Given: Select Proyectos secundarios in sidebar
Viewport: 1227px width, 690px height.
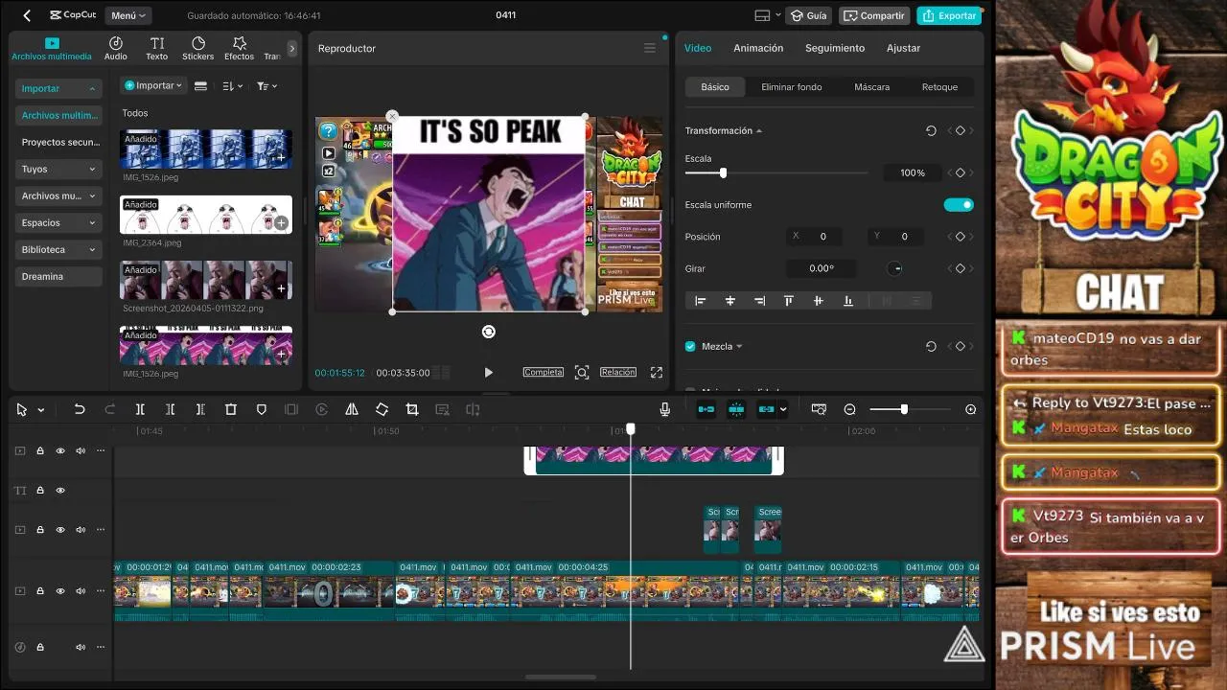Looking at the screenshot, I should [x=58, y=142].
